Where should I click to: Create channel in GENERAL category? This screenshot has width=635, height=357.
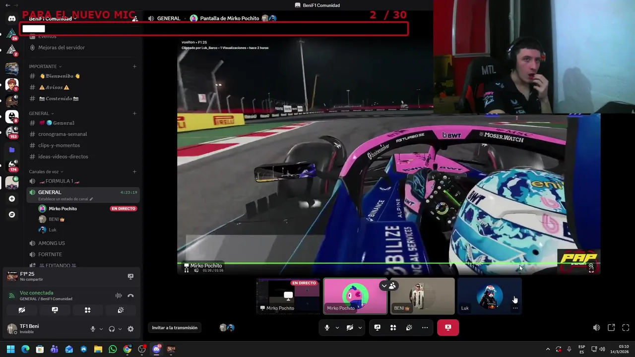pyautogui.click(x=134, y=114)
